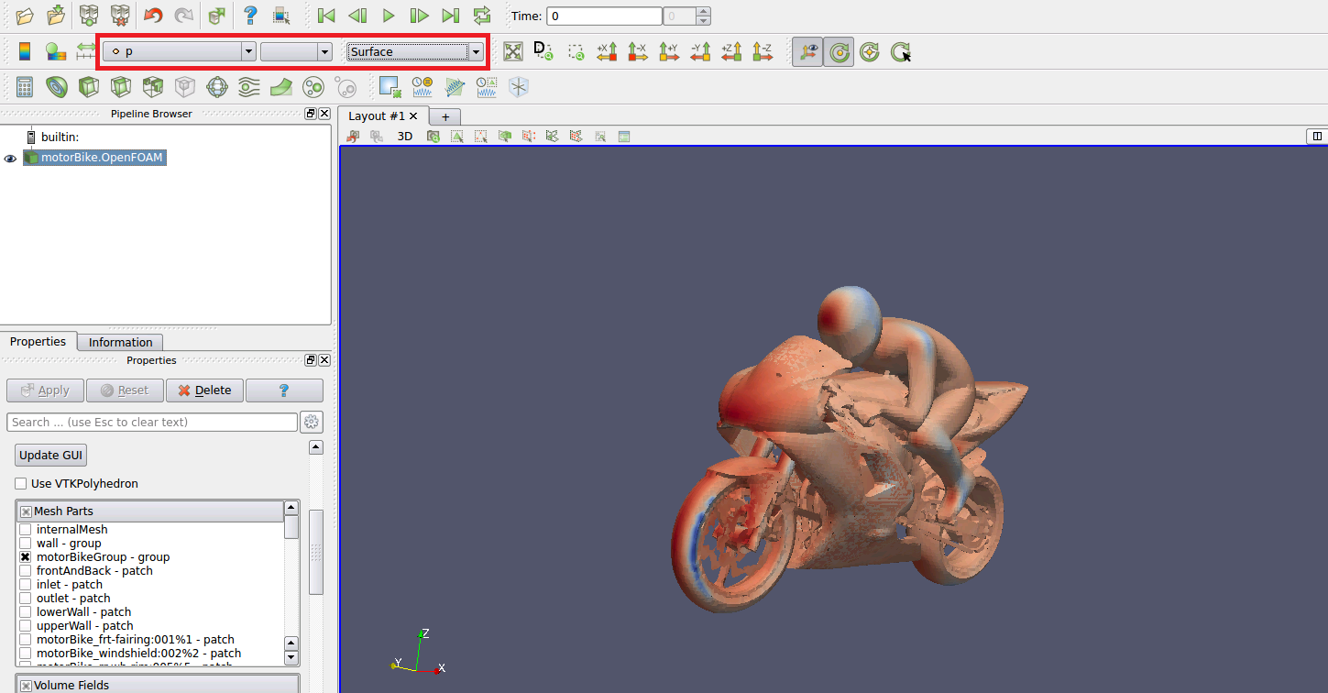Check the internalMesh mesh part

[x=26, y=529]
